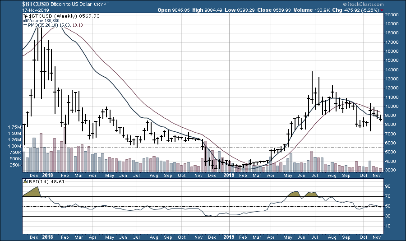The height and width of the screenshot is (241, 406).
Task: Click the 20000 price axis label
Action: [x=392, y=14]
